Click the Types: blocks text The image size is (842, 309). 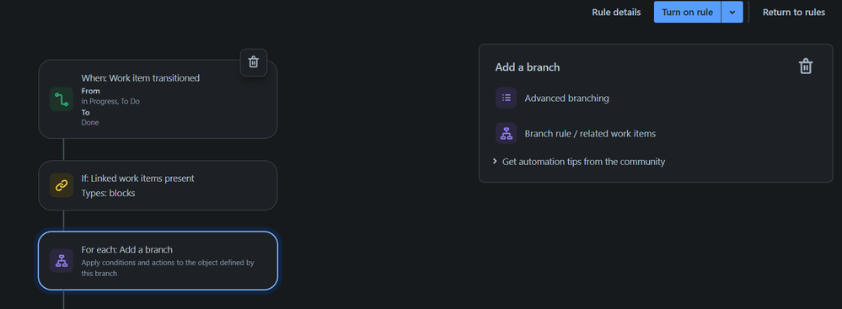tap(108, 193)
